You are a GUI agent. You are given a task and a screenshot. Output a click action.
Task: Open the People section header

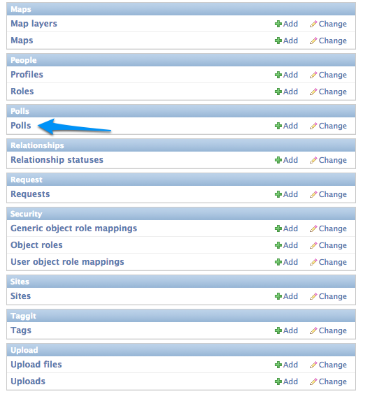pos(24,60)
